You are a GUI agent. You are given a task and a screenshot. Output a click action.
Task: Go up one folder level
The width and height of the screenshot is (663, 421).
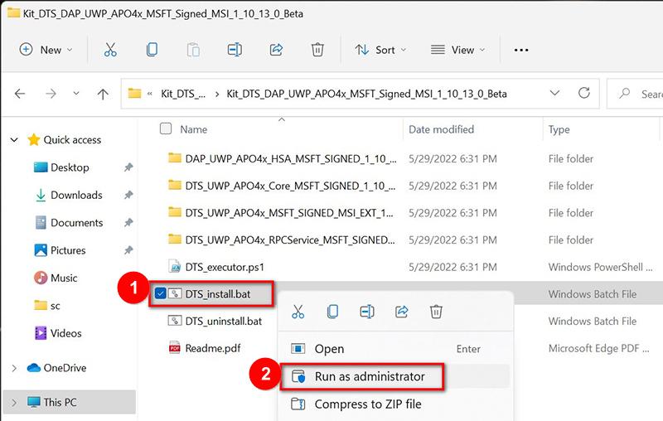(103, 94)
